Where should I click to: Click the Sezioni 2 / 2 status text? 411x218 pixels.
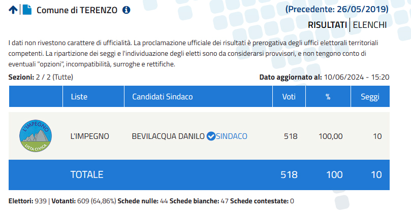[41, 77]
